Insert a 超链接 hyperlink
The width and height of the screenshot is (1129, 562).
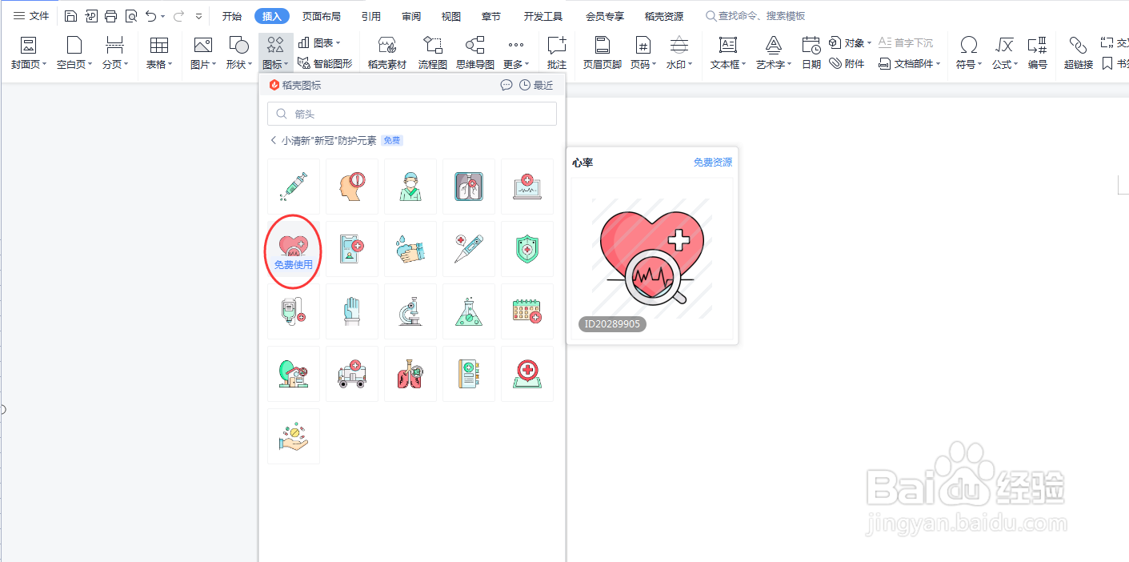point(1079,53)
